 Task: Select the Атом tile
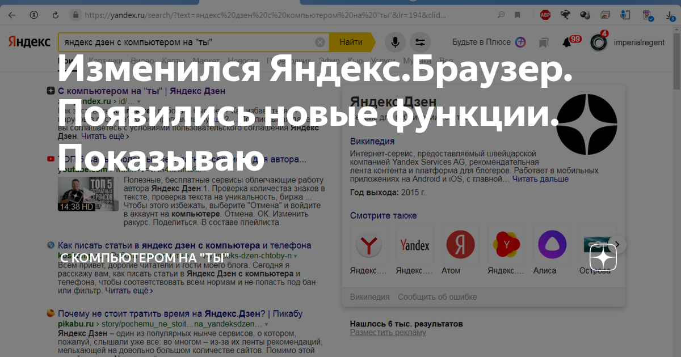click(460, 245)
